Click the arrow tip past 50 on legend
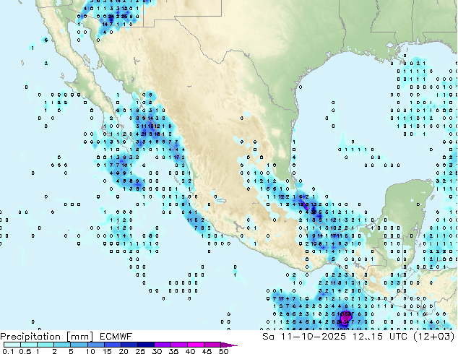Screen dimensions: 458x354 tap(229, 345)
